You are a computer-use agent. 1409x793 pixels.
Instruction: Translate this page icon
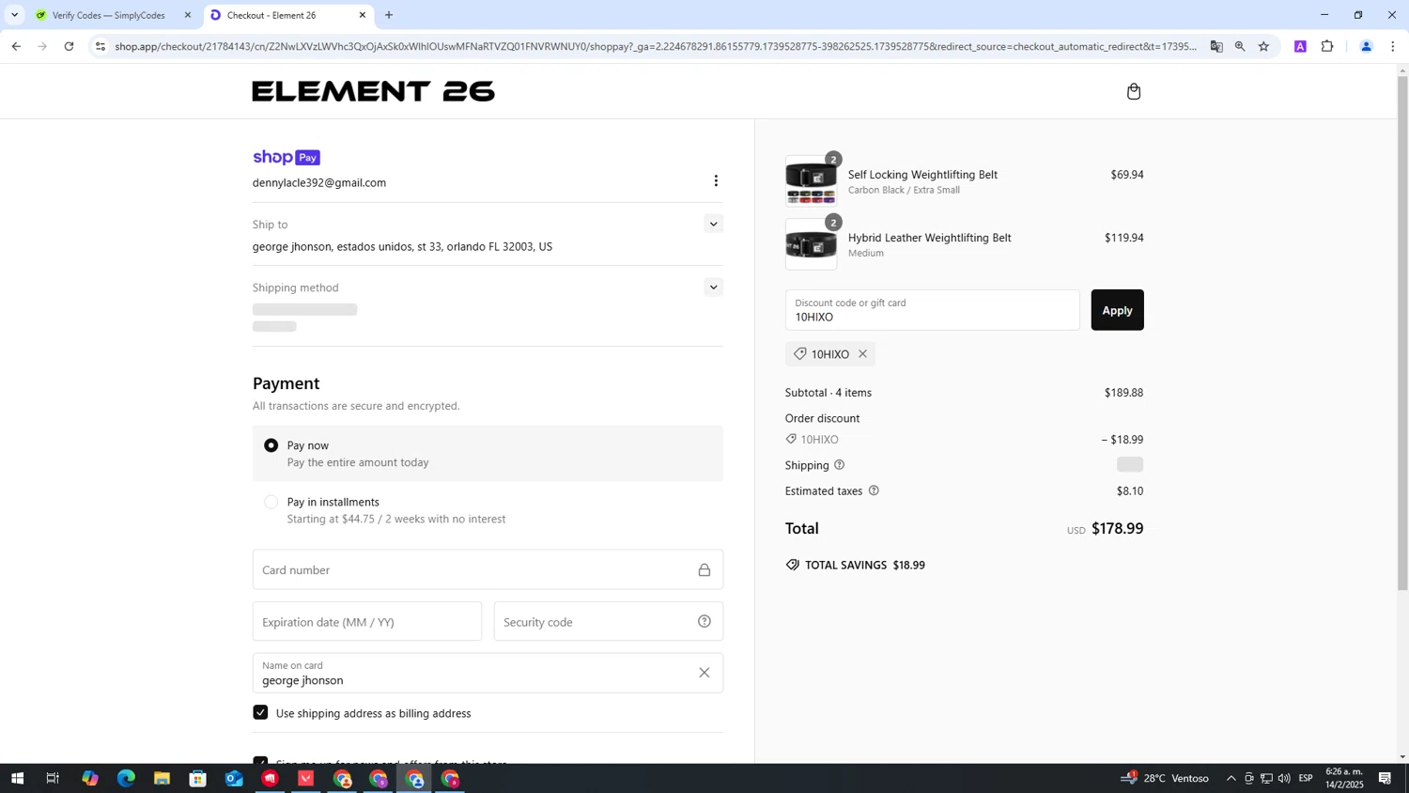click(x=1216, y=46)
